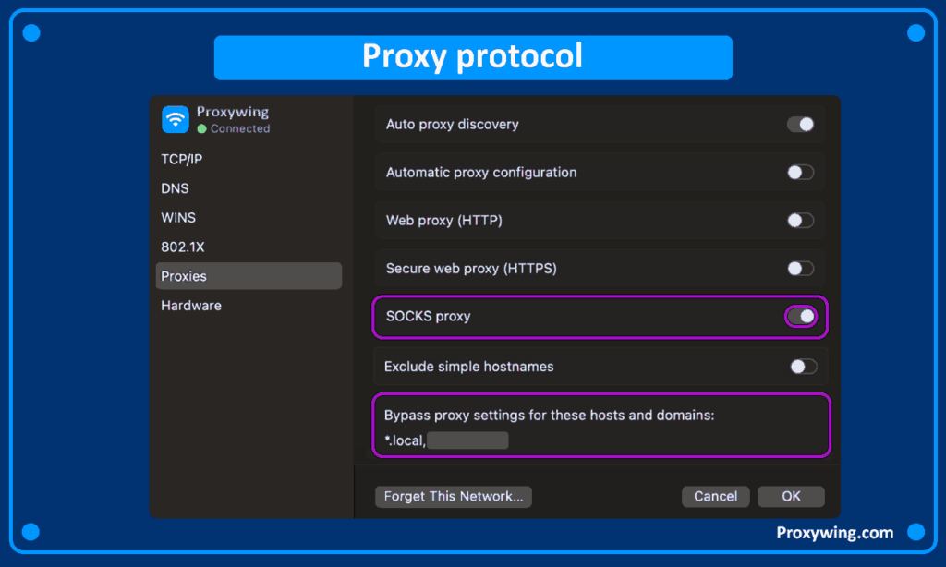Open the TCP/IP settings tab
The width and height of the screenshot is (946, 567).
point(182,159)
